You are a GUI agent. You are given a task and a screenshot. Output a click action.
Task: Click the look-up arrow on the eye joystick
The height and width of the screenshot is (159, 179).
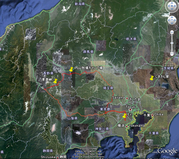172,3
